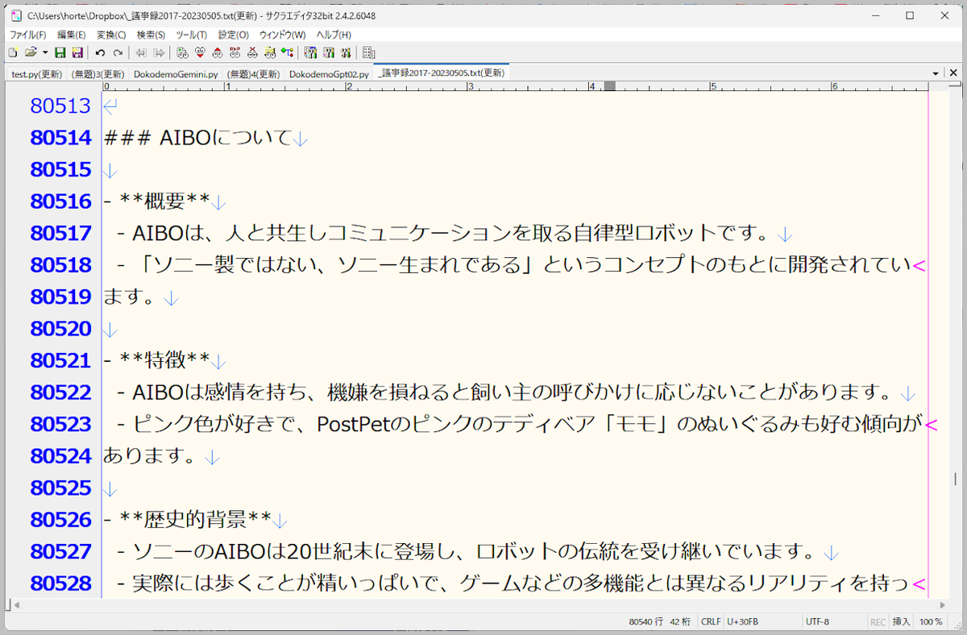This screenshot has width=967, height=635.
Task: Open the Replace binoculars icon
Action: (235, 52)
